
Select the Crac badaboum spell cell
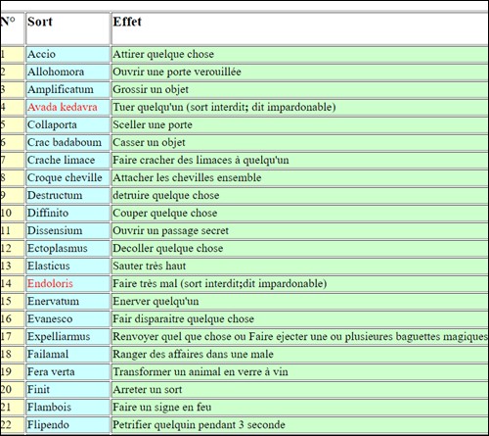pos(67,142)
